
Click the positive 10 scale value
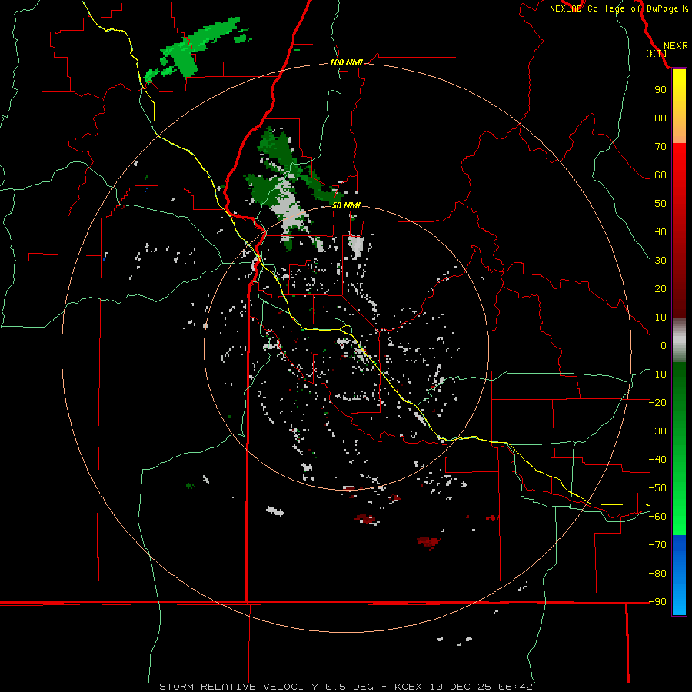pos(660,318)
